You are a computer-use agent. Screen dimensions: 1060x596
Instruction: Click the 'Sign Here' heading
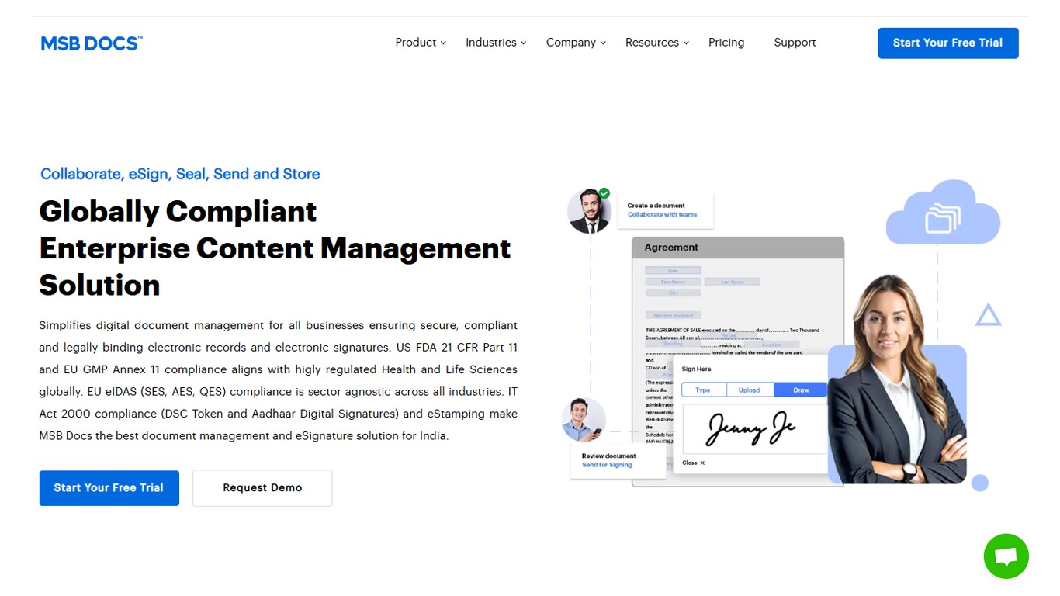click(x=697, y=369)
